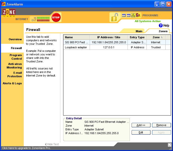
Task: Click the red STOP button
Action: 56,17
